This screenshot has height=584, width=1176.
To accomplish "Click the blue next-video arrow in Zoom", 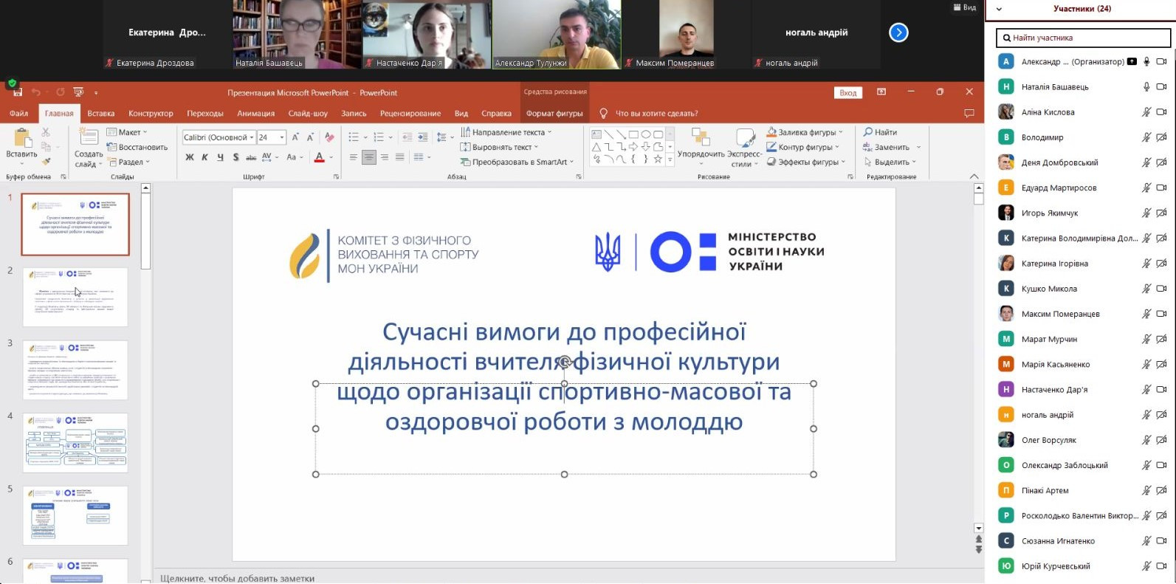I will [x=898, y=32].
